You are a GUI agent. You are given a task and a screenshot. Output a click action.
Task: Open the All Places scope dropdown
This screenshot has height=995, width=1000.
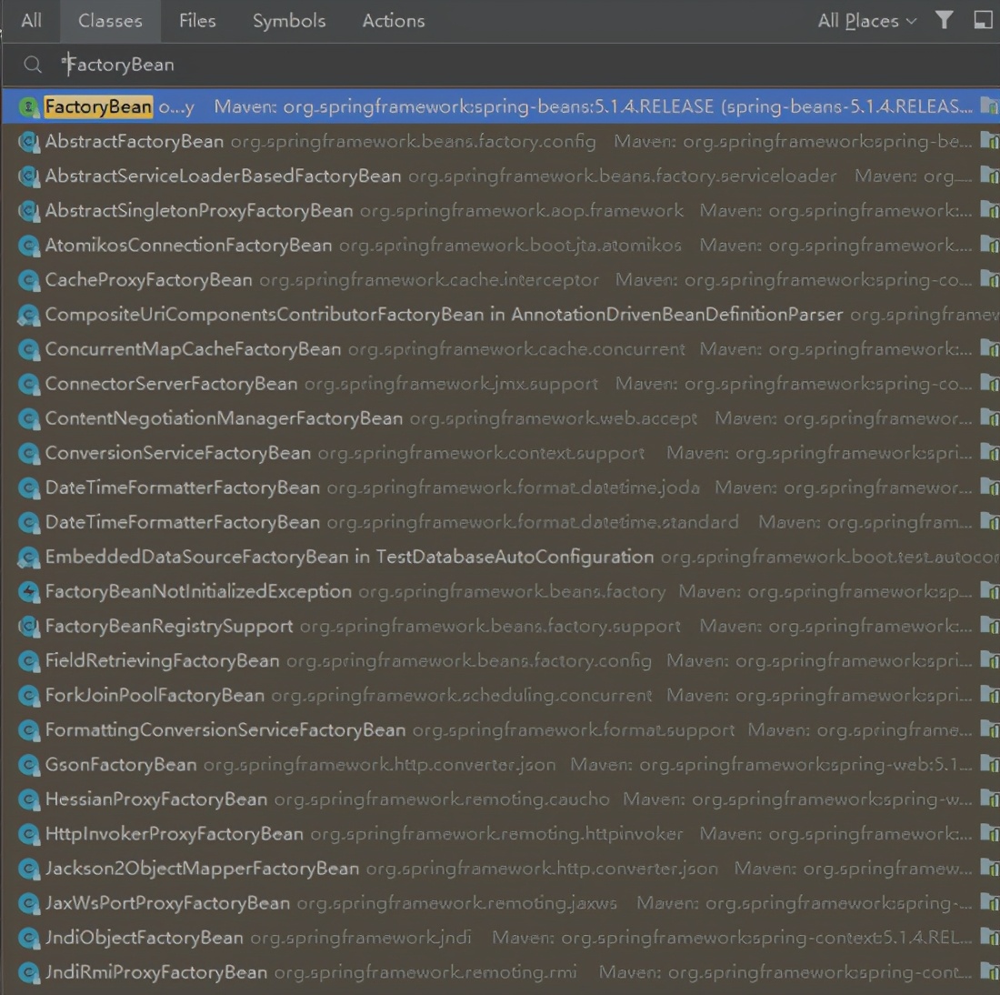coord(867,21)
